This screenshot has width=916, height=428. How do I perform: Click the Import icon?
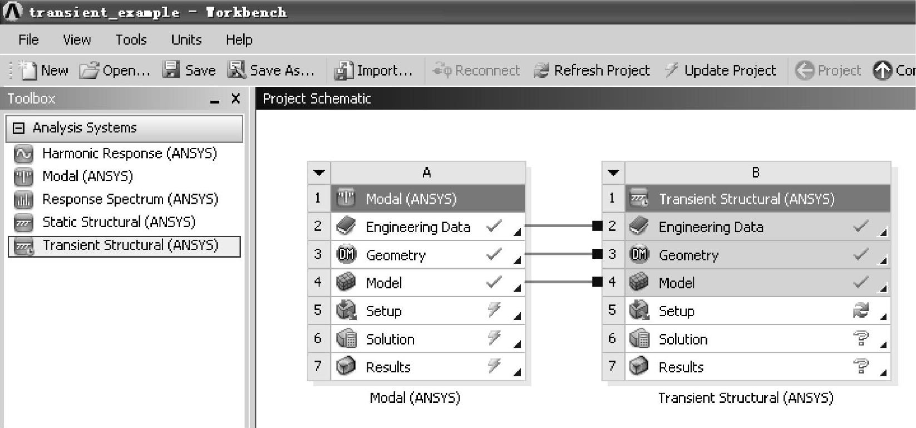click(x=343, y=70)
